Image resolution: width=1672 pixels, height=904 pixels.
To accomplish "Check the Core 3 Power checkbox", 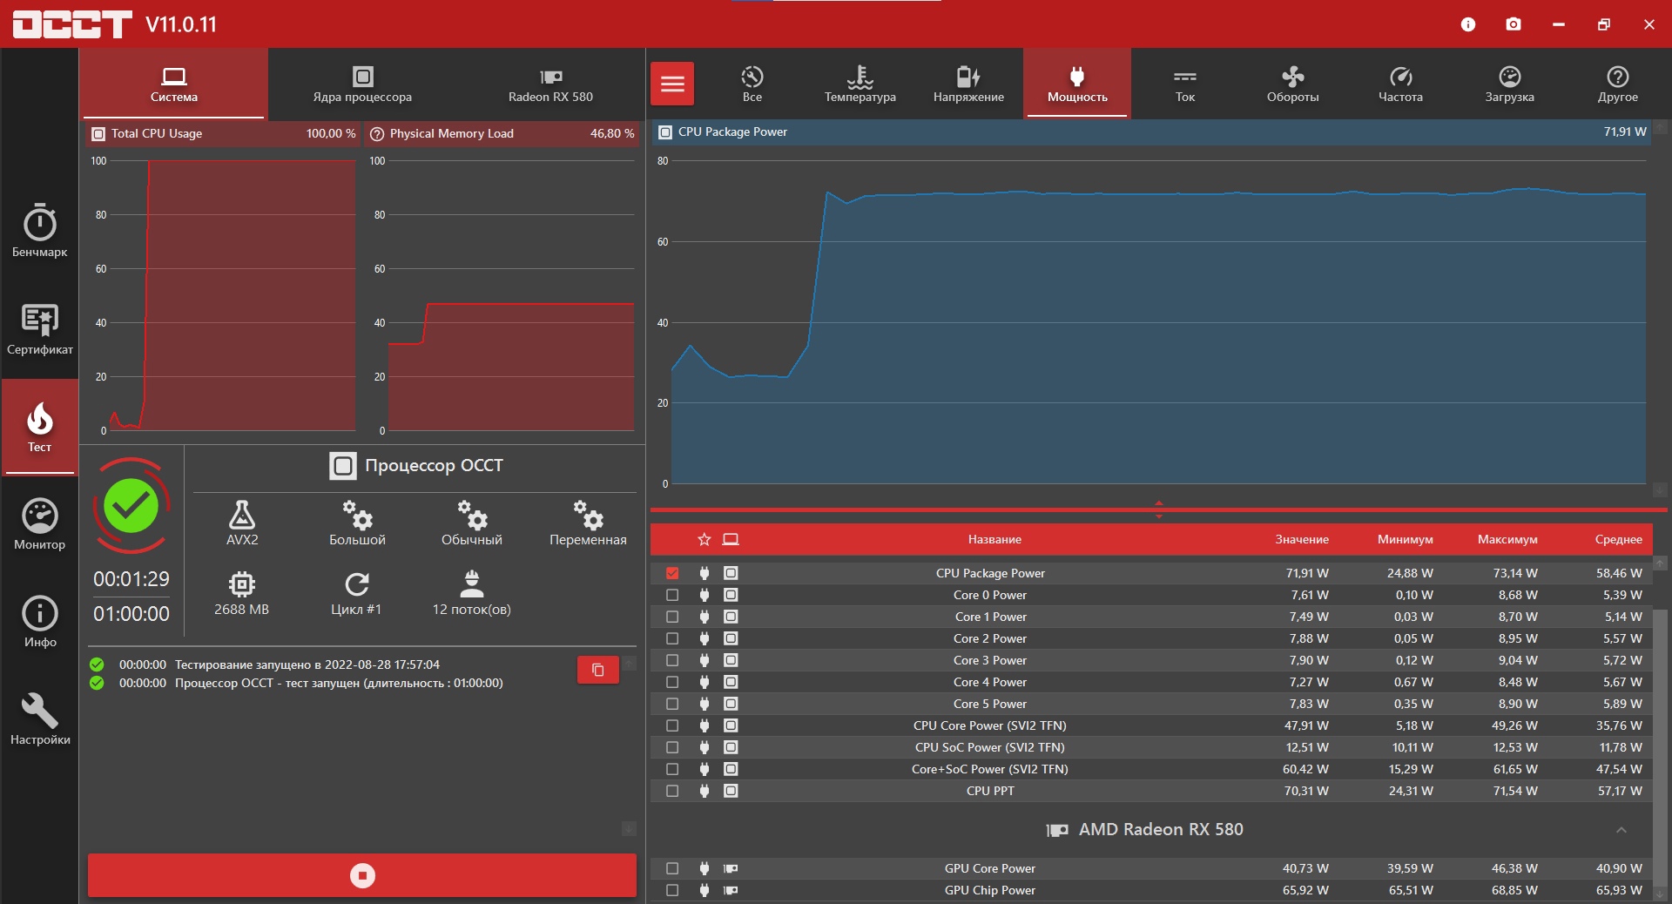I will pyautogui.click(x=672, y=660).
